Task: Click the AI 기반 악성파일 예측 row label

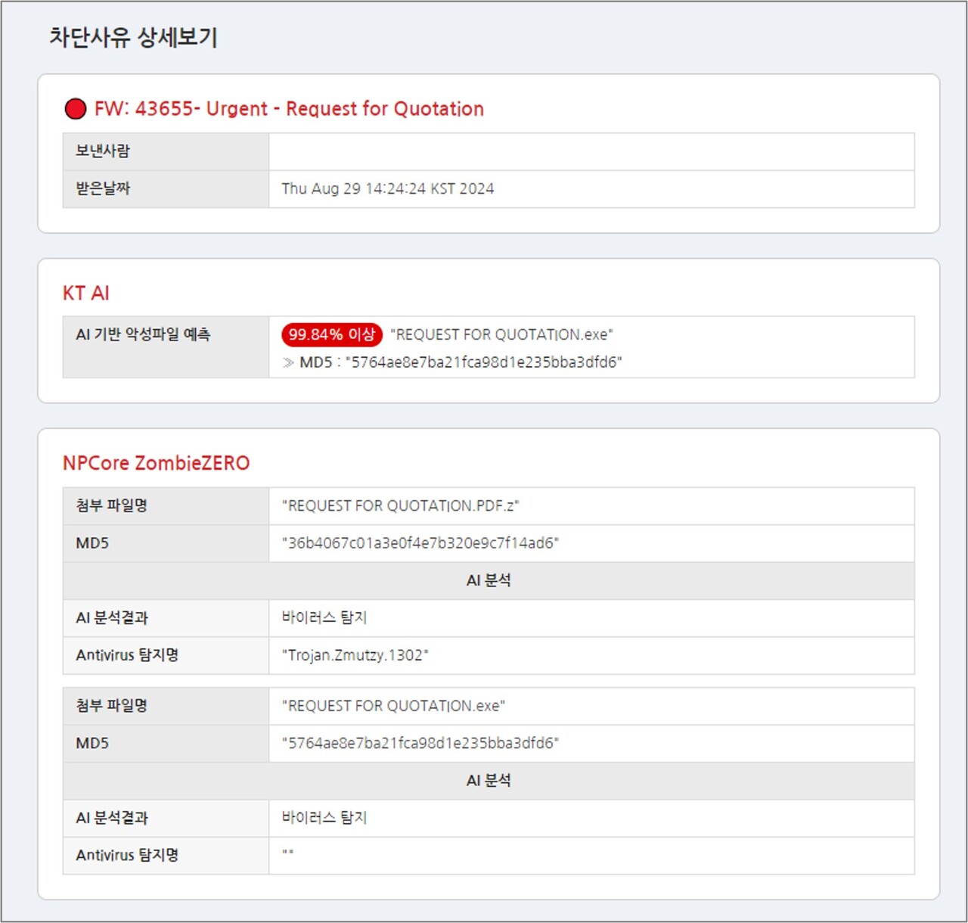Action: tap(143, 334)
